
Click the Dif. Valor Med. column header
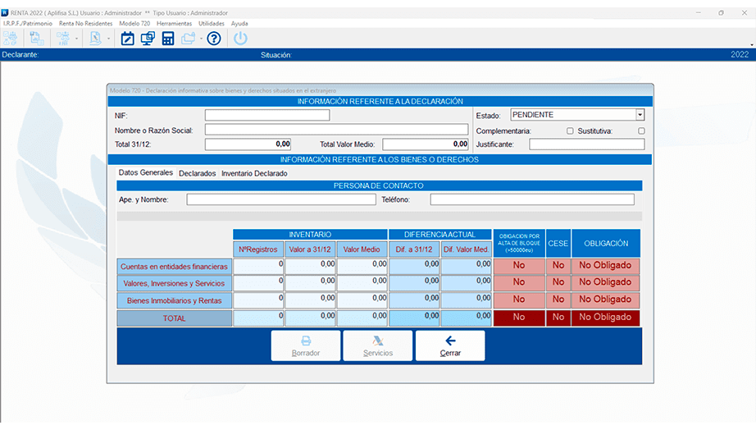click(x=467, y=249)
